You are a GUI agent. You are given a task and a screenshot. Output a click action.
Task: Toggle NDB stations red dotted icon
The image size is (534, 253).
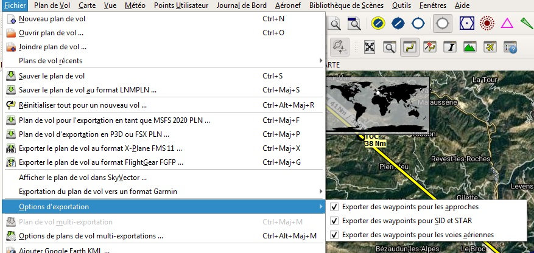tap(487, 24)
